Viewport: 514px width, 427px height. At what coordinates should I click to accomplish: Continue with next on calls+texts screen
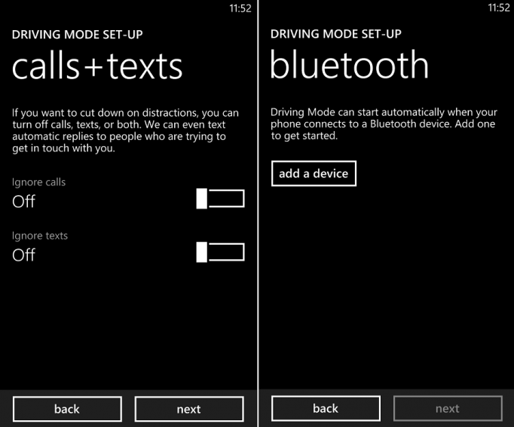[x=189, y=409]
